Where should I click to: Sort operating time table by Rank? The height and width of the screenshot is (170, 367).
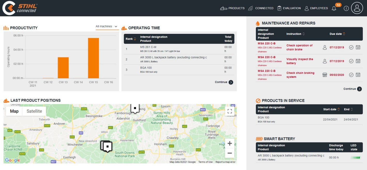pyautogui.click(x=131, y=39)
